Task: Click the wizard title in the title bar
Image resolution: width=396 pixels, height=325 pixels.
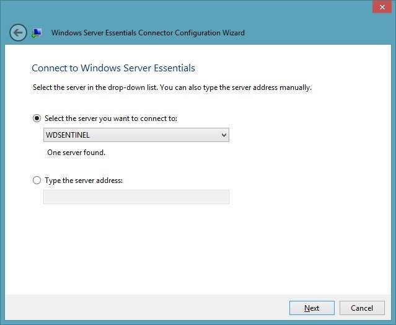Action: pyautogui.click(x=148, y=33)
